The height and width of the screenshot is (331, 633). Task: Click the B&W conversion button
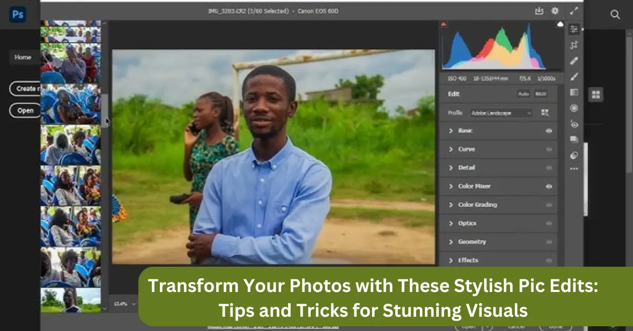tap(540, 94)
